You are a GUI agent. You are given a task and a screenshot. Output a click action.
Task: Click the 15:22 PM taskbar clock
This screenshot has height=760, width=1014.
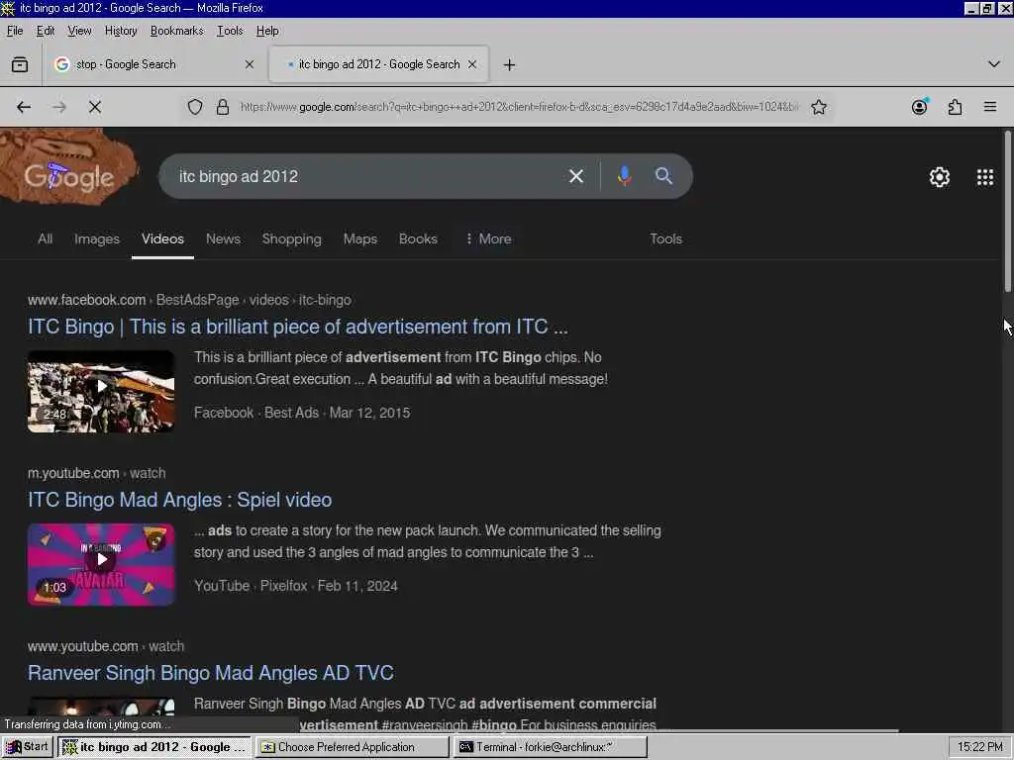pos(979,747)
